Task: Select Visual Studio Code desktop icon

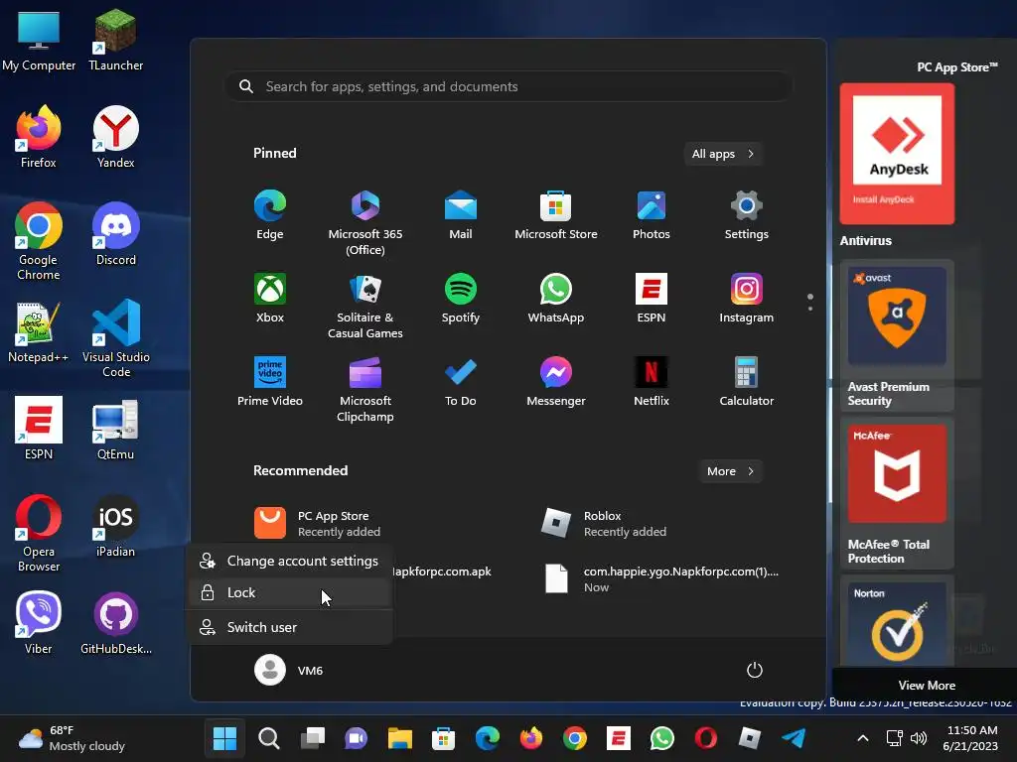Action: pyautogui.click(x=115, y=338)
